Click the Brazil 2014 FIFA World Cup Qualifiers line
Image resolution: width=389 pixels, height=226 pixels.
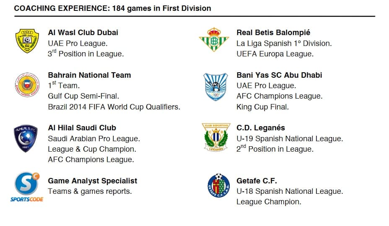(114, 107)
